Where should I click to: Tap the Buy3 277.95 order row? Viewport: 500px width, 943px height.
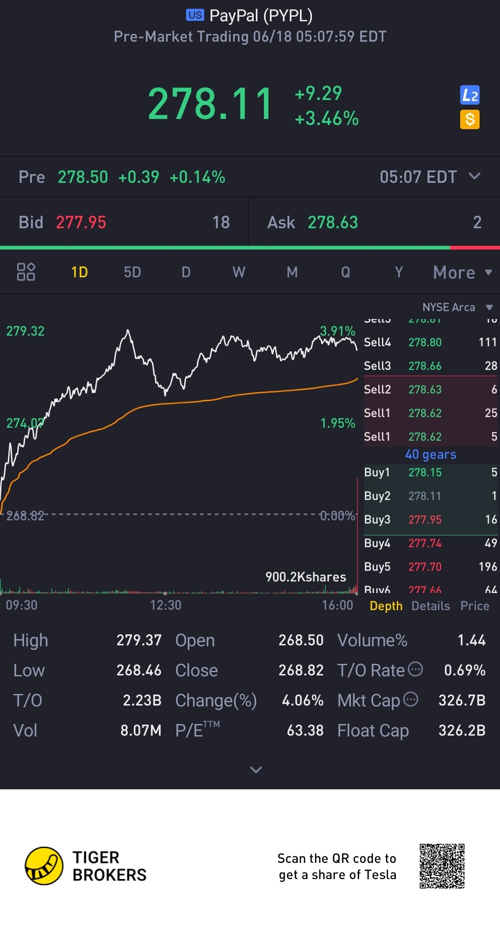[x=431, y=519]
